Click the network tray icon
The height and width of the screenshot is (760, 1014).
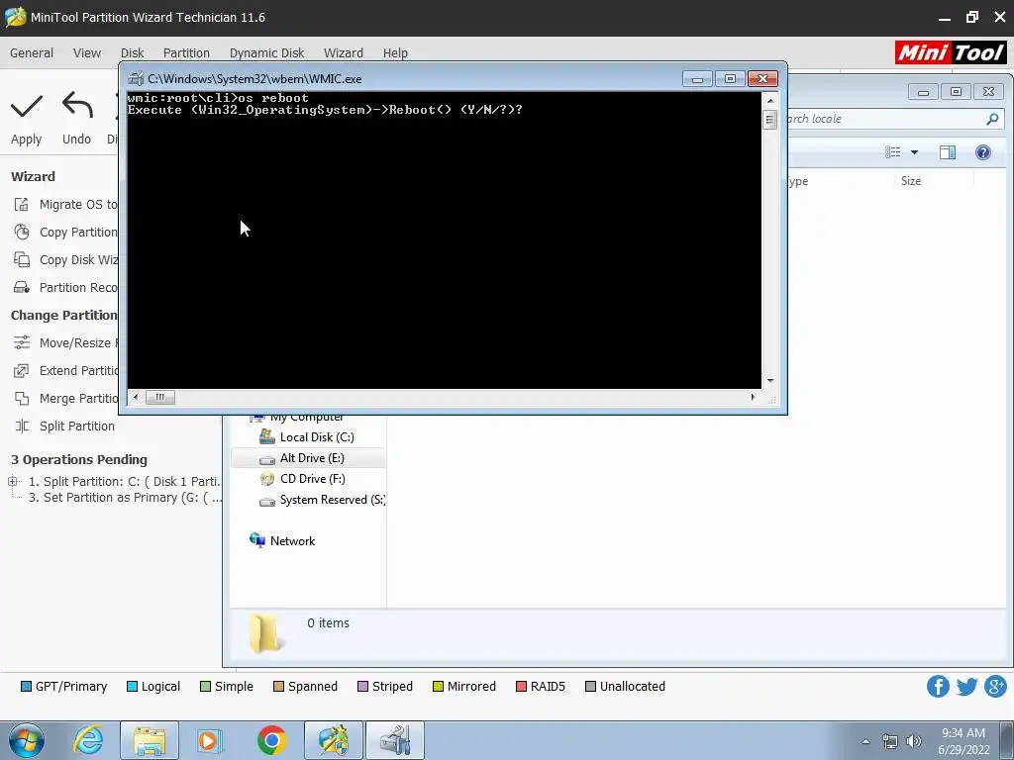click(890, 741)
